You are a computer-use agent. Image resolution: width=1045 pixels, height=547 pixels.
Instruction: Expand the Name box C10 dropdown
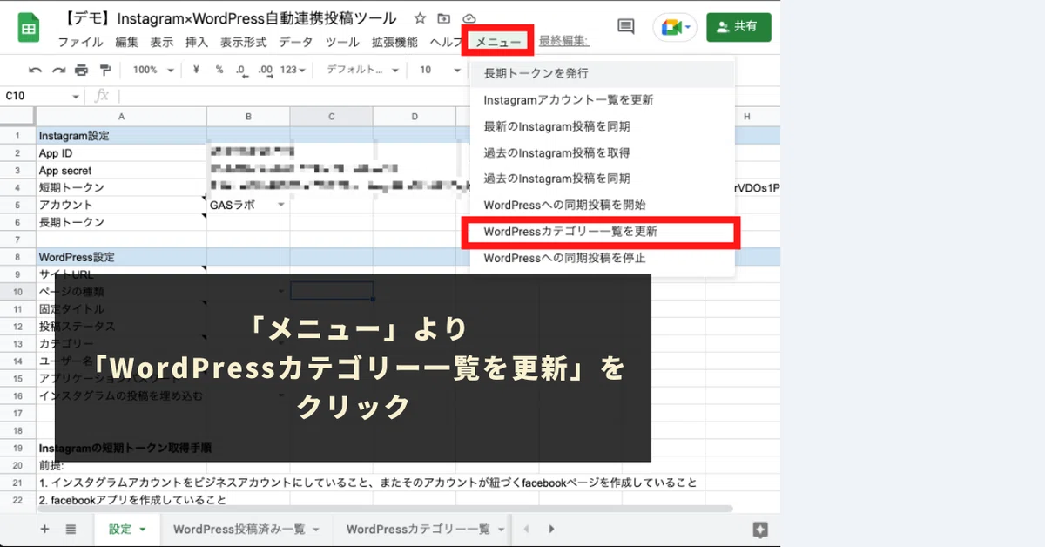pos(76,97)
